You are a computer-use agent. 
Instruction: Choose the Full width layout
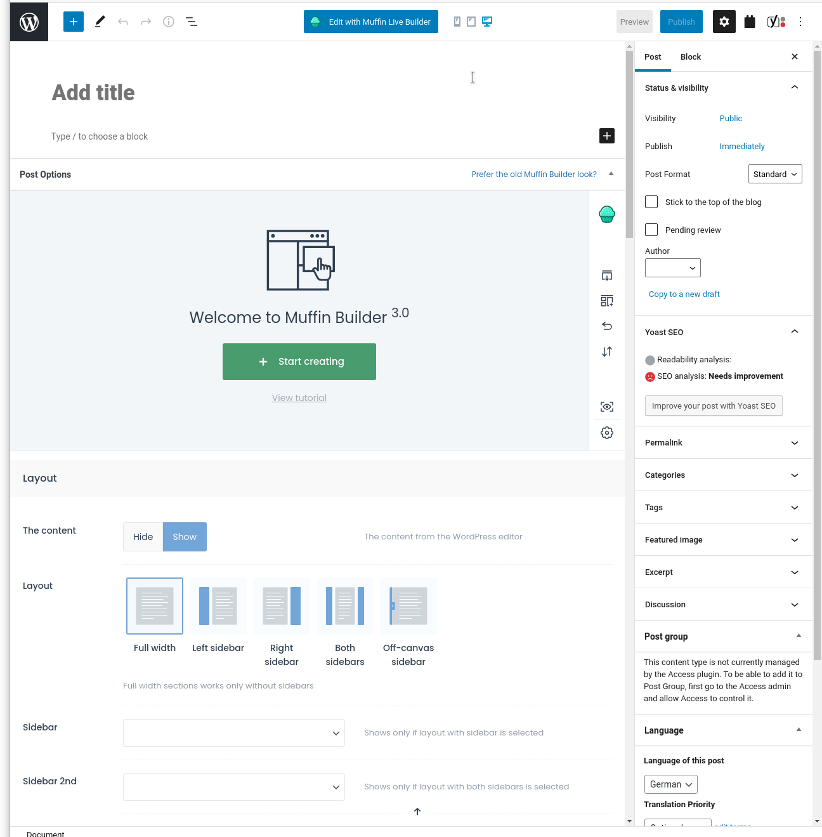pyautogui.click(x=155, y=606)
